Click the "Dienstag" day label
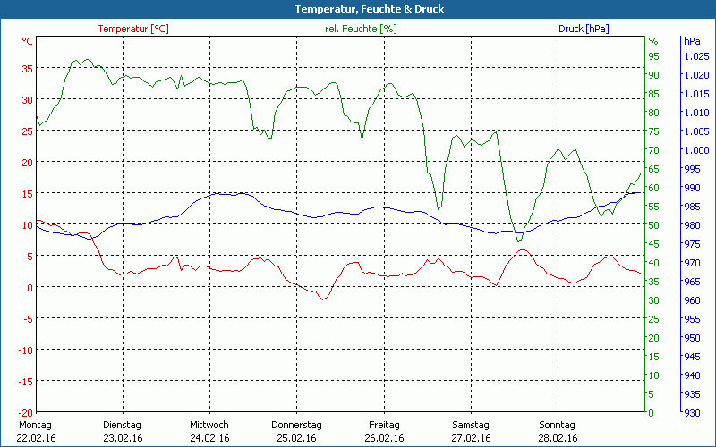The width and height of the screenshot is (716, 447). pos(123,425)
